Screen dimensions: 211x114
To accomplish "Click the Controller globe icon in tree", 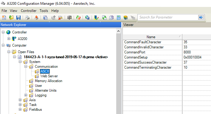I will coord(8,32).
